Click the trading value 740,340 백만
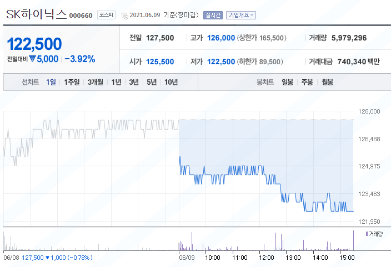This screenshot has width=391, height=267. tap(358, 61)
